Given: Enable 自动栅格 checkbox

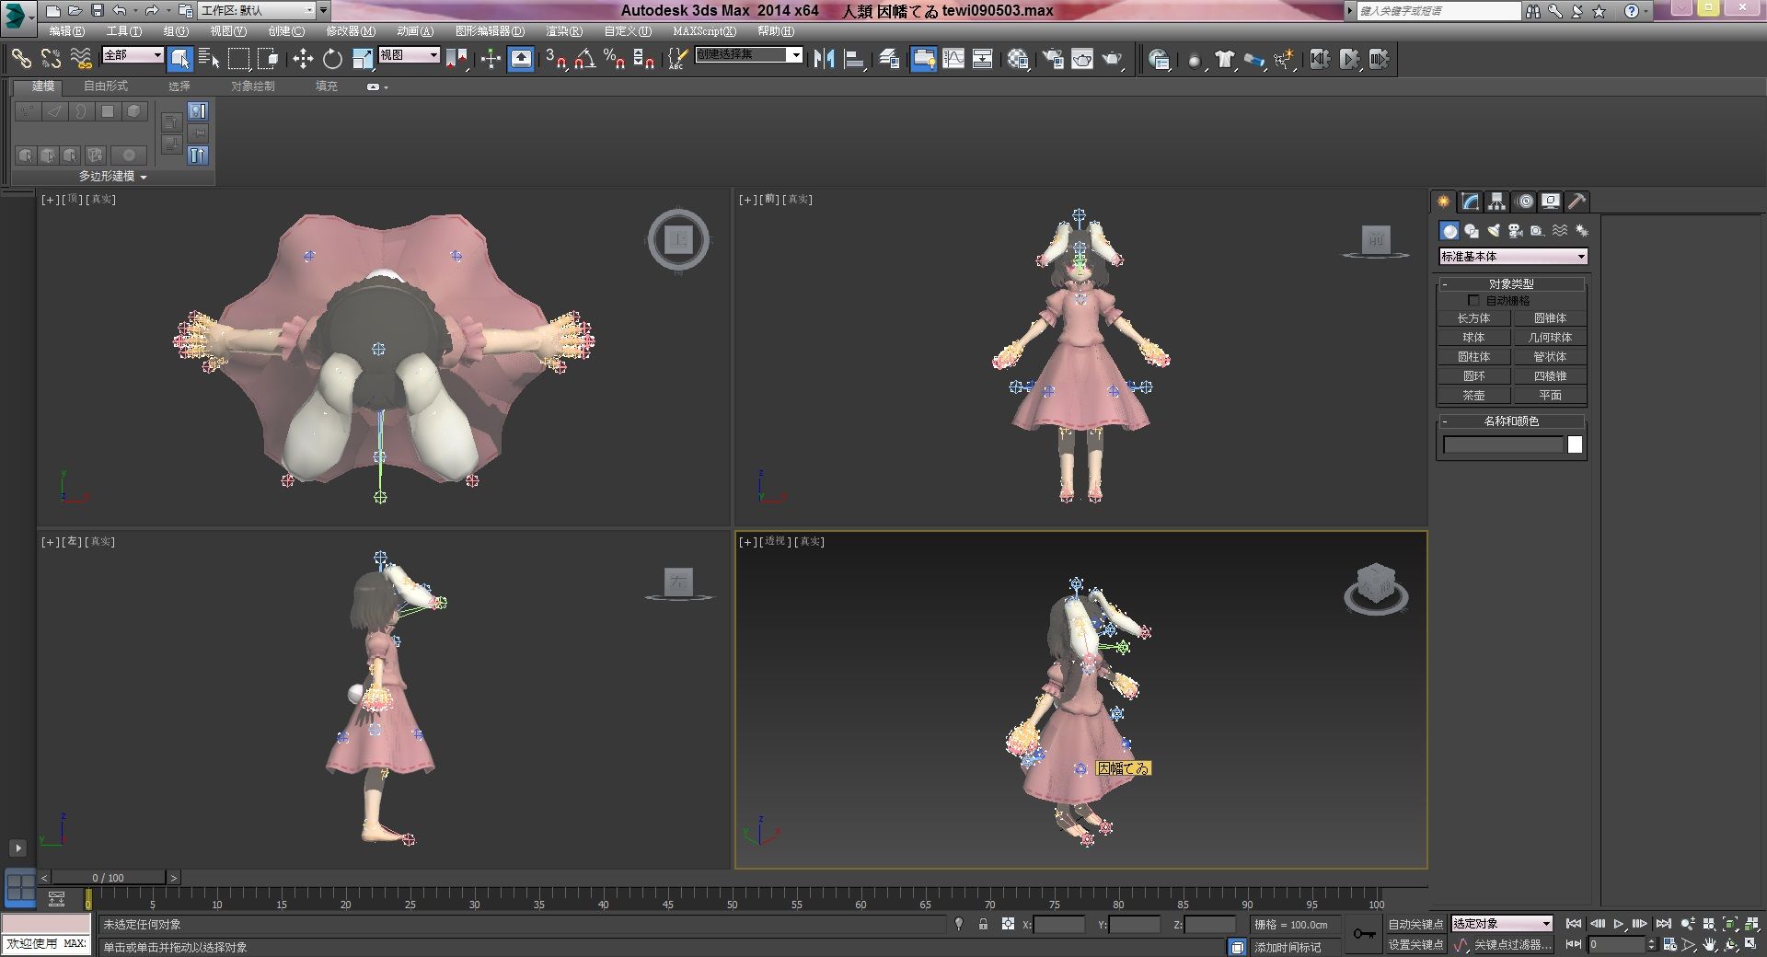Looking at the screenshot, I should coord(1473,301).
